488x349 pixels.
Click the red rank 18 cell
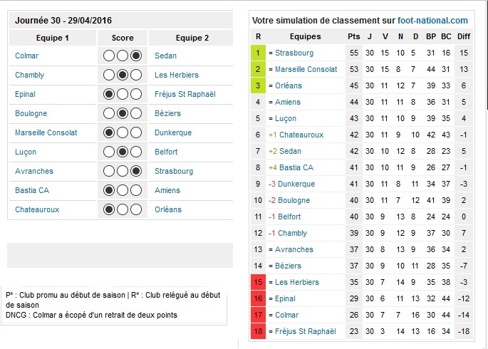click(x=258, y=331)
